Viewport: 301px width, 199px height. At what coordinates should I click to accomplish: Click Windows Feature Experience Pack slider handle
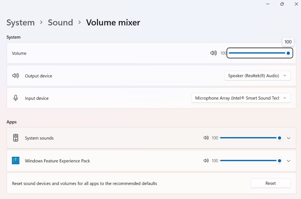(279, 161)
